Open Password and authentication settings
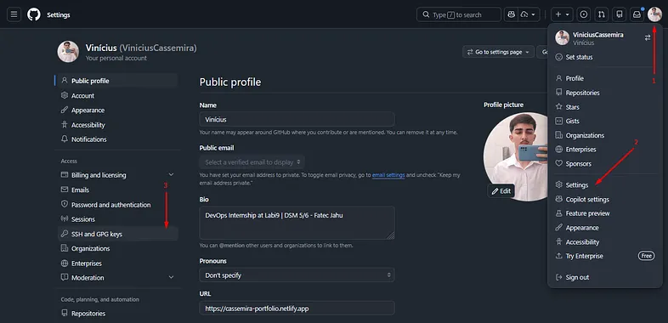Viewport: 668px width, 323px height. (116, 205)
